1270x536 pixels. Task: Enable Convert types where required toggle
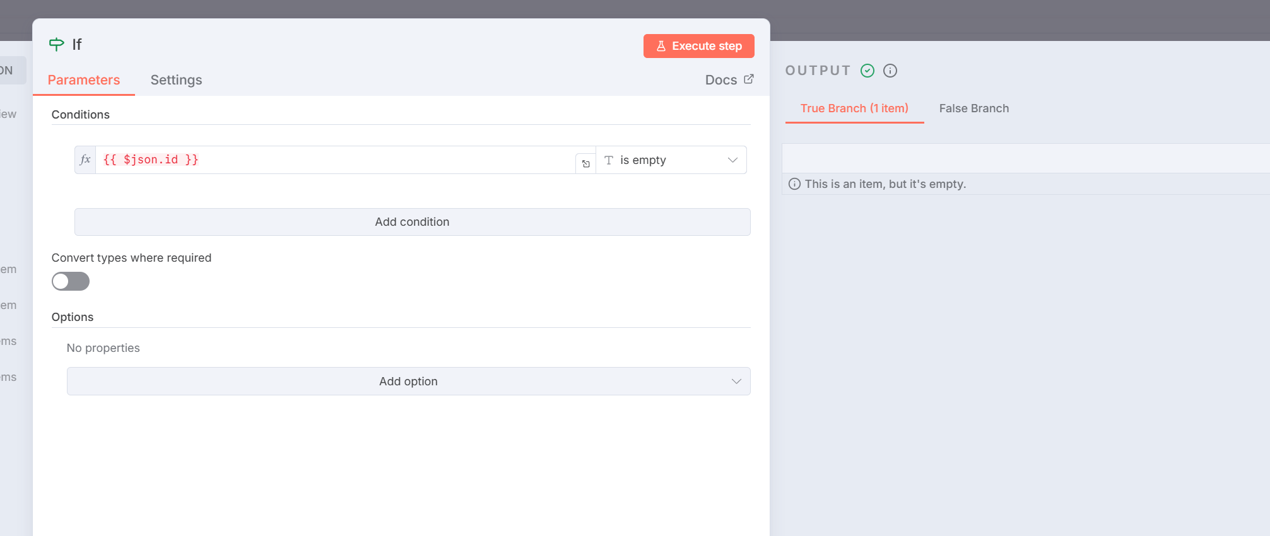pos(71,281)
